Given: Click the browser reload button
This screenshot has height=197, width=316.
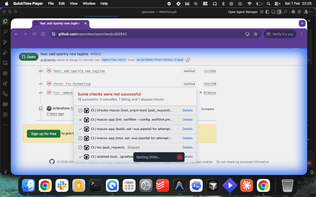Looking at the screenshot, I should click(34, 34).
